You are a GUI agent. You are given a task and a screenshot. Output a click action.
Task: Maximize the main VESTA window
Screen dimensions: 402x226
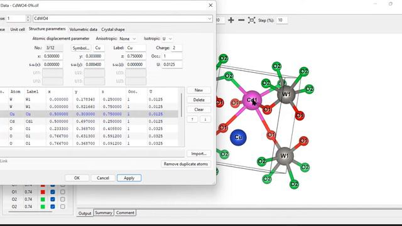click(x=391, y=4)
